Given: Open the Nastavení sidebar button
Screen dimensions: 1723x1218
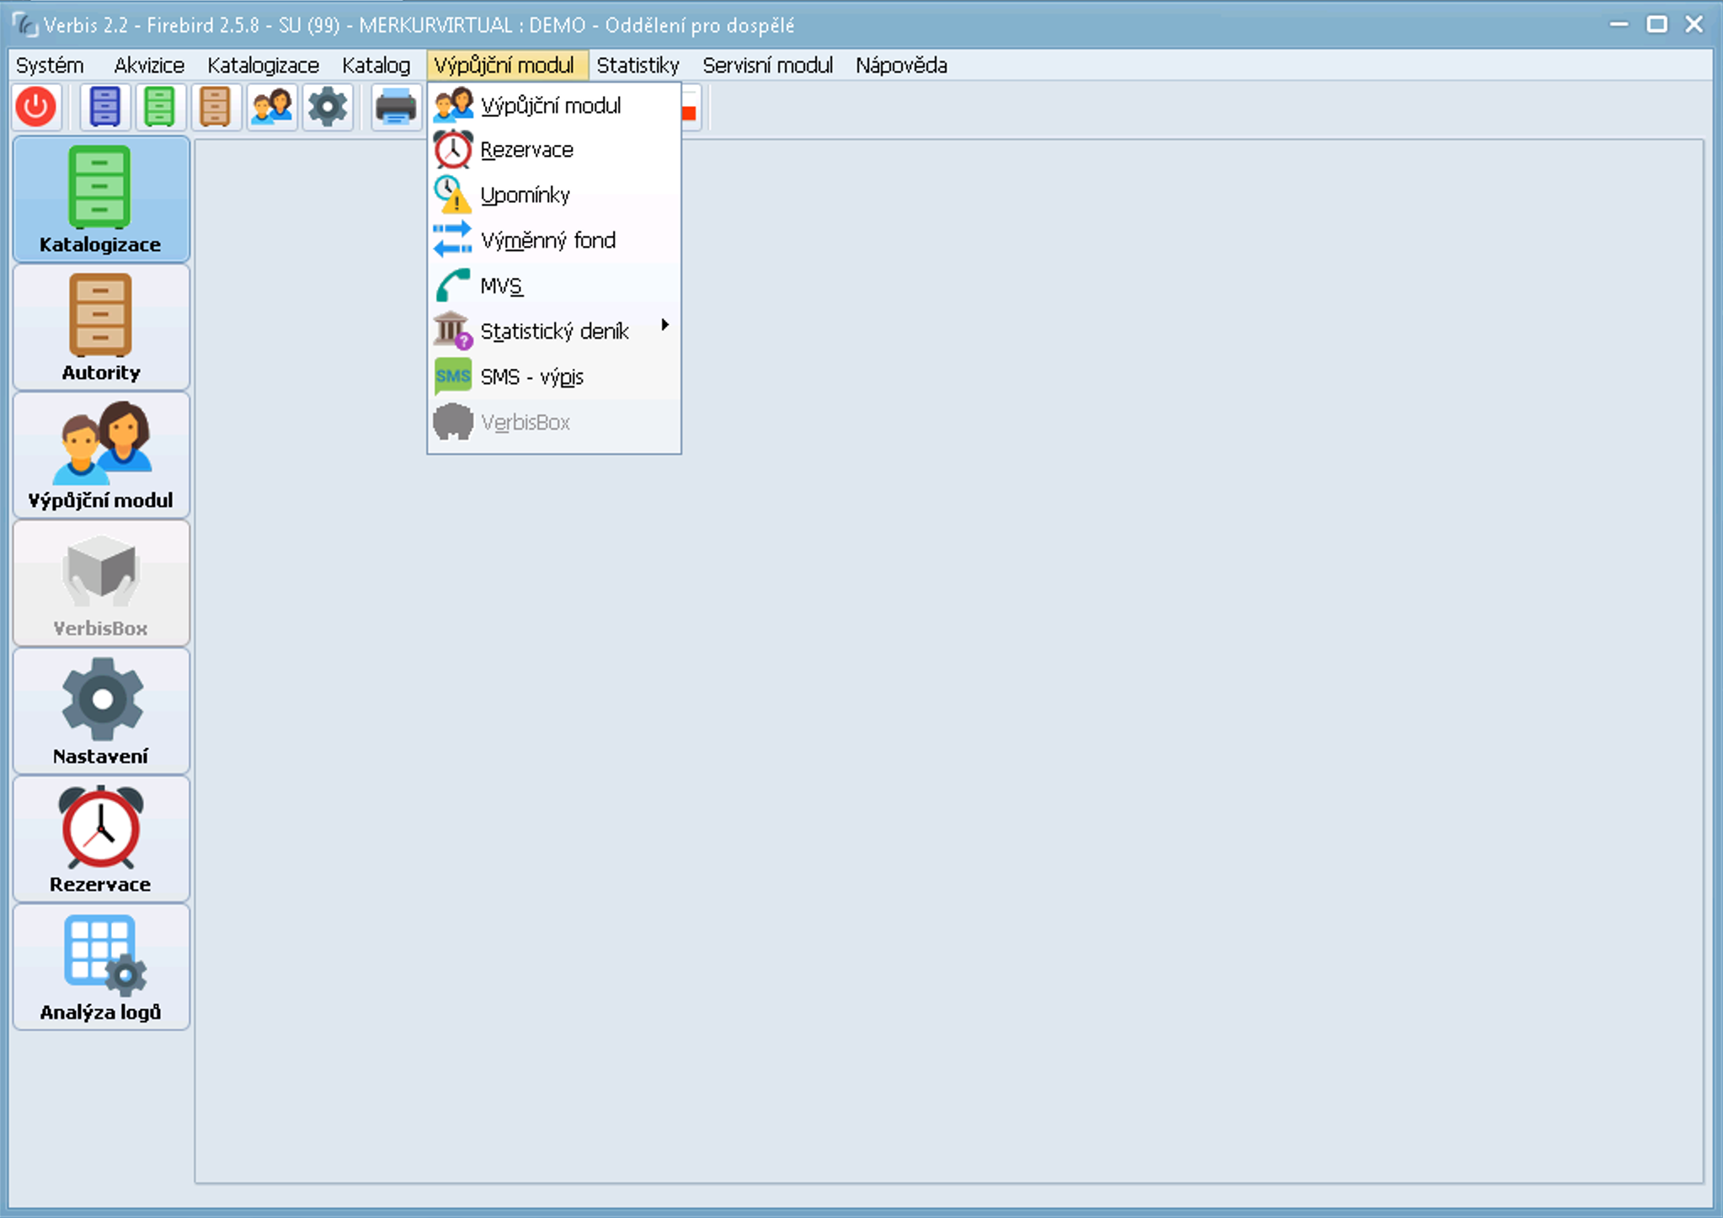Looking at the screenshot, I should point(101,711).
